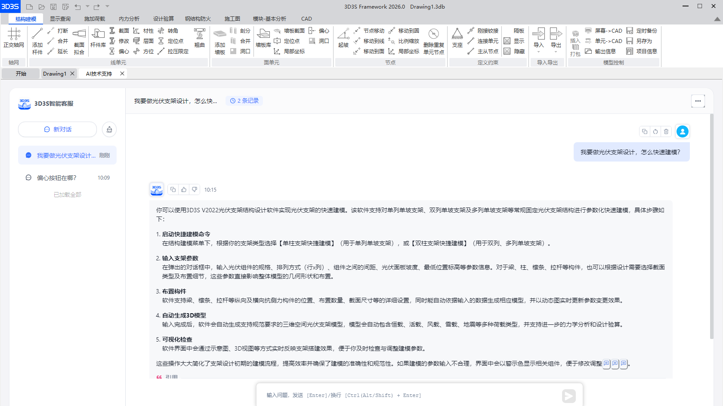Image resolution: width=723 pixels, height=406 pixels.
Task: Click the 屏幕->CAD export tool
Action: [603, 31]
